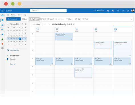This screenshot has width=135, height=105.
Task: Click the Today button
Action: point(37,24)
